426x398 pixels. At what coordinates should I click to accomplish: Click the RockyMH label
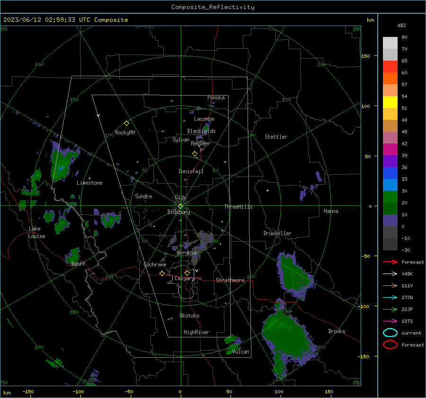125,133
